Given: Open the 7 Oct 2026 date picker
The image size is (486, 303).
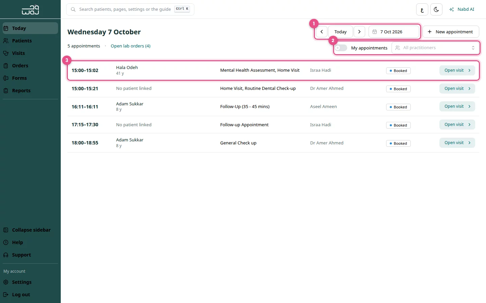Looking at the screenshot, I should coord(394,32).
